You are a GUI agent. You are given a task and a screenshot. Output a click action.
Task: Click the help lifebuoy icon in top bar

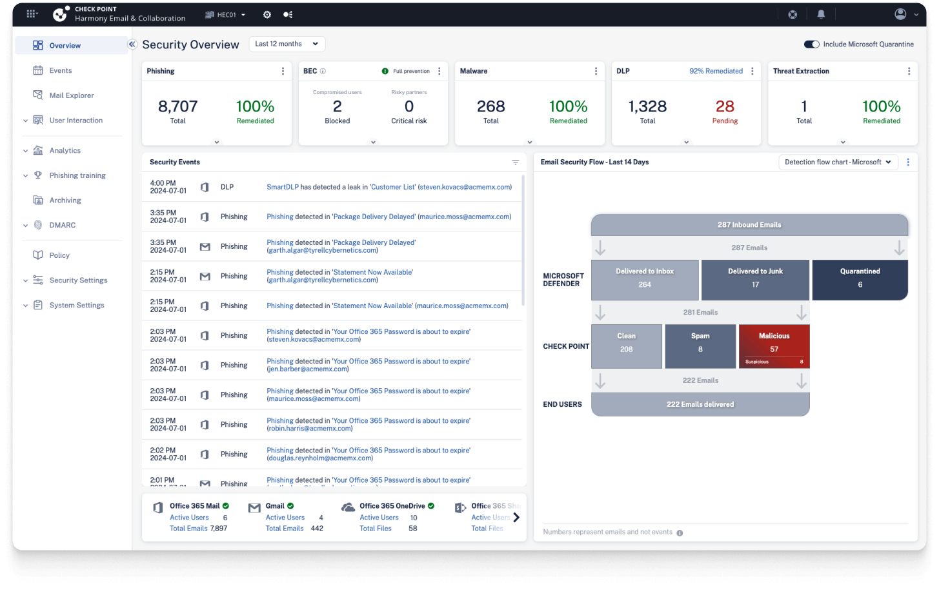coord(793,14)
